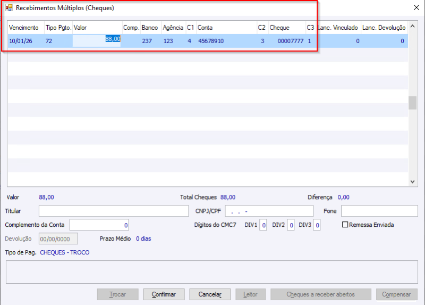
Task: Click the Agência column header
Action: pyautogui.click(x=173, y=28)
